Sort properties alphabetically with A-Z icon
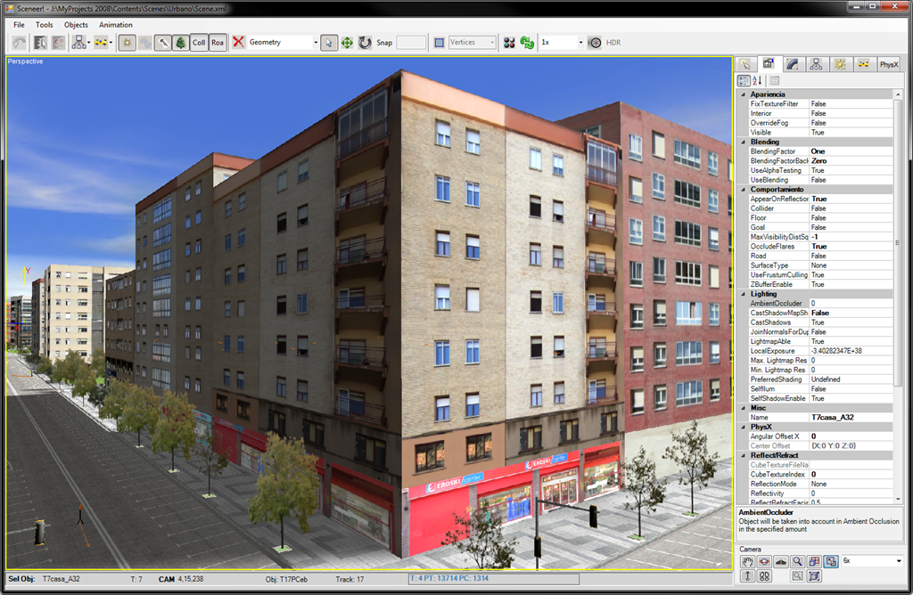Image resolution: width=913 pixels, height=595 pixels. [x=757, y=81]
